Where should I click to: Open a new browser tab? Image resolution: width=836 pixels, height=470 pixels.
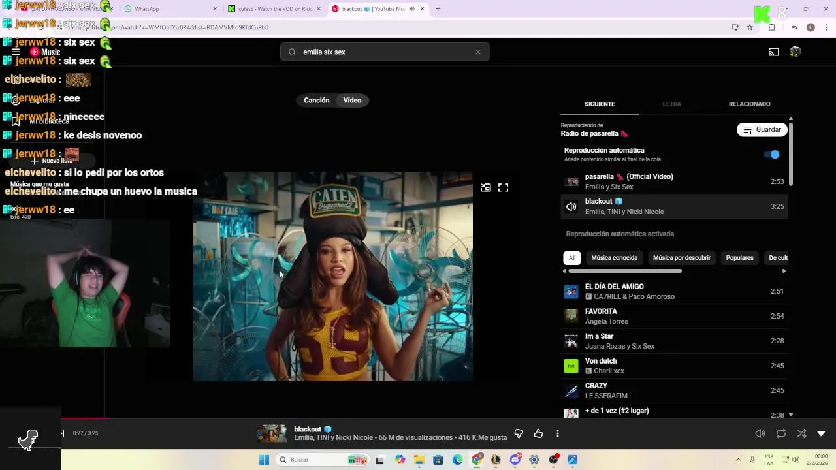pos(438,9)
